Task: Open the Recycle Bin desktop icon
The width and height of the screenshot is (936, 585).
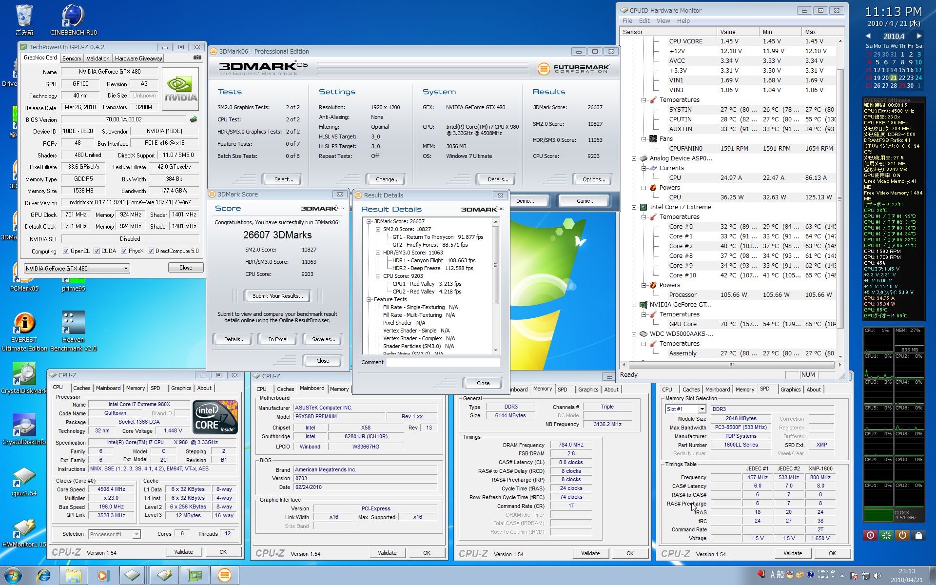Action: click(x=24, y=19)
